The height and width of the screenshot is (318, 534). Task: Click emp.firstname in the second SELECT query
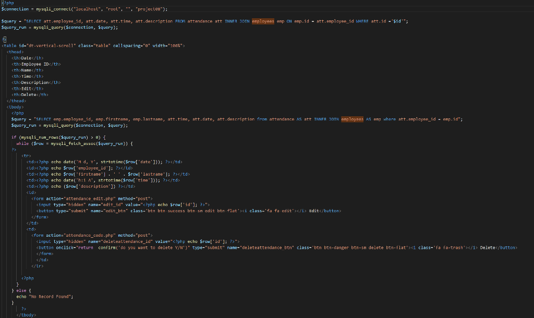tap(112, 119)
